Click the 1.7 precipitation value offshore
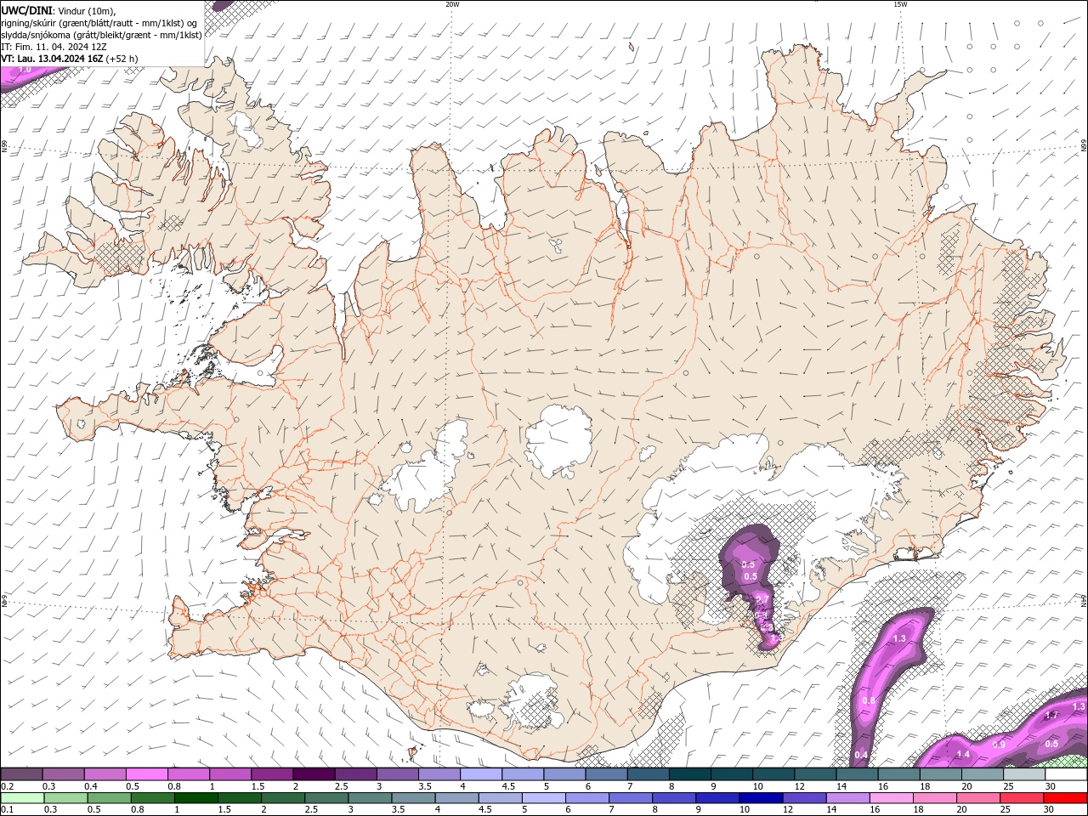Viewport: 1088px width, 816px height. [1051, 716]
